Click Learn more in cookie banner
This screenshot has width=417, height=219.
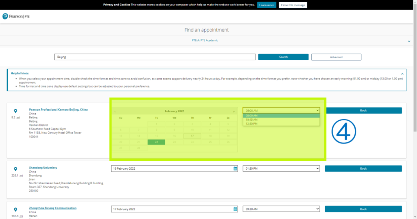pyautogui.click(x=266, y=5)
